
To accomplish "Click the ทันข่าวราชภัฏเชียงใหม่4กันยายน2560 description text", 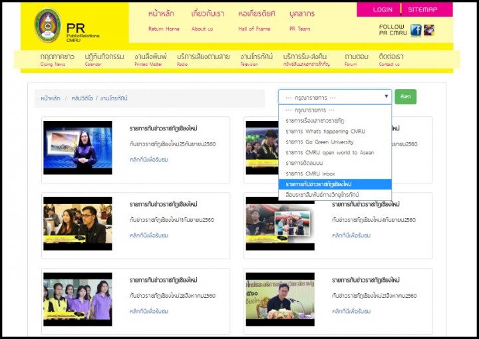I will 374,220.
